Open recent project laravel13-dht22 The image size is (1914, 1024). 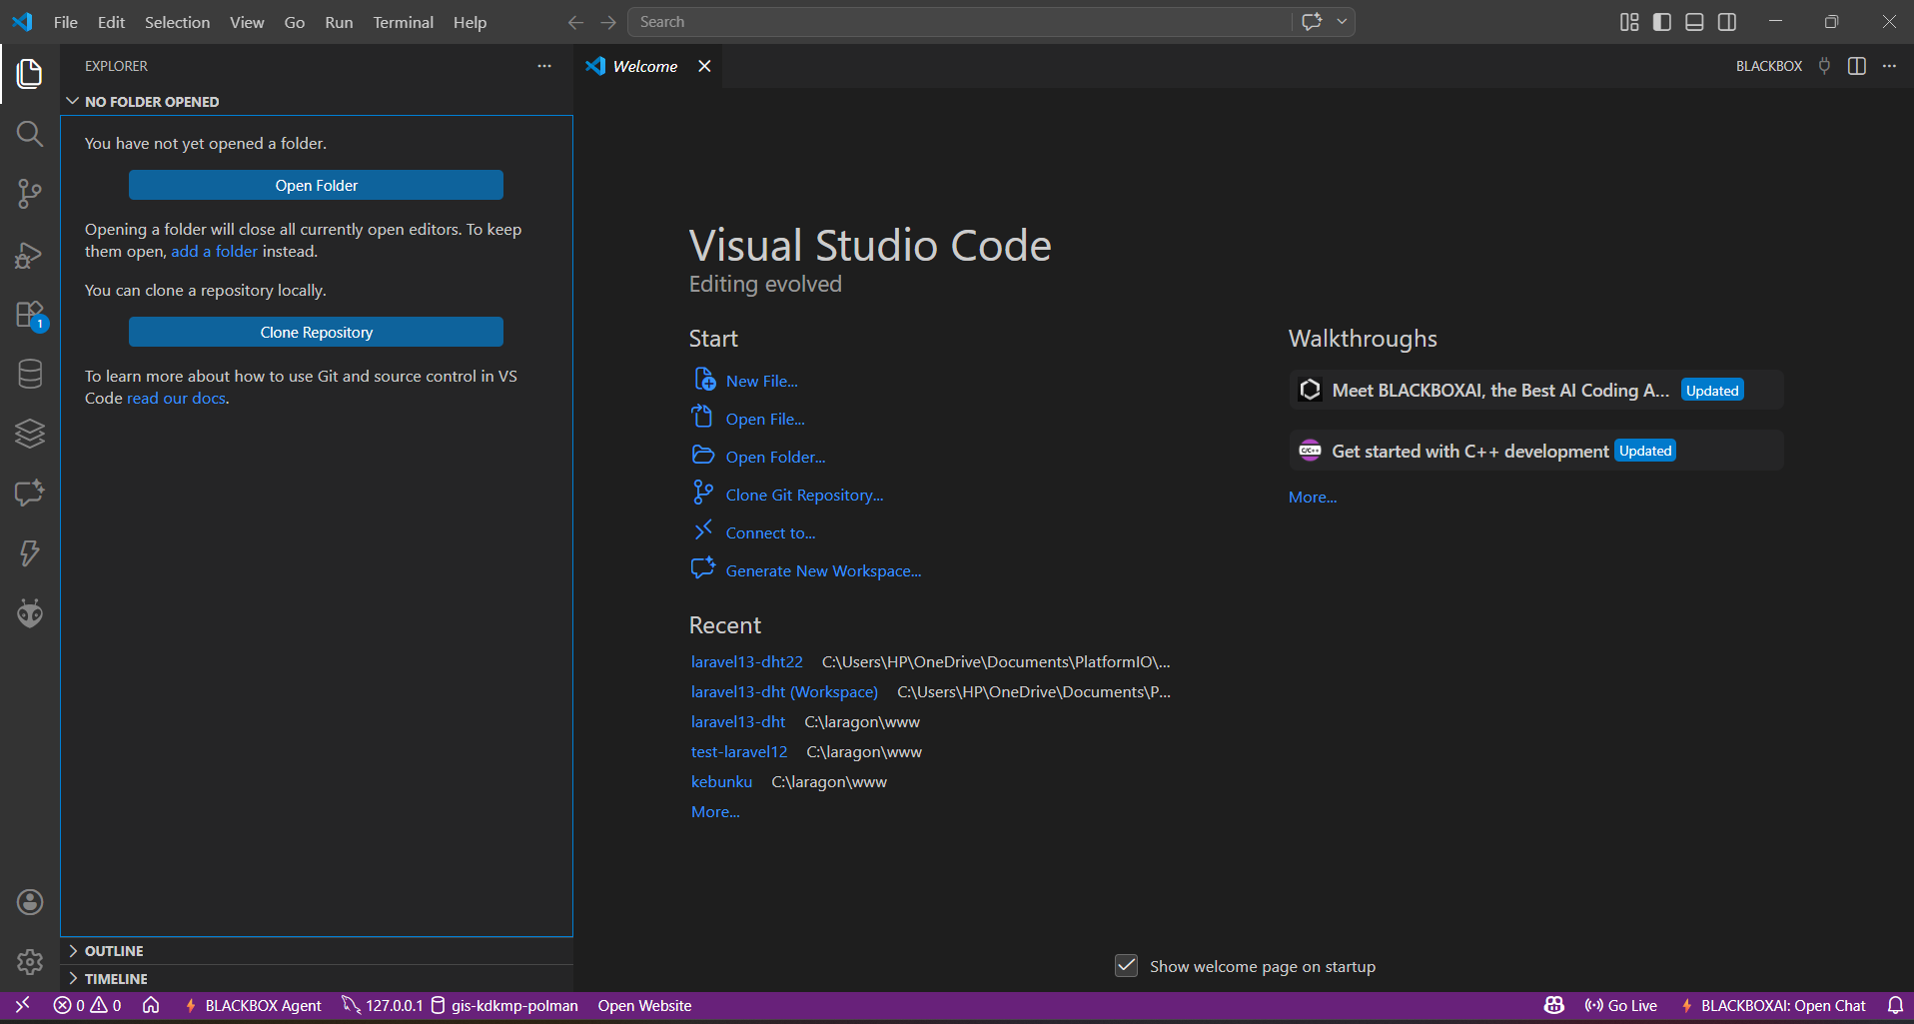click(747, 661)
